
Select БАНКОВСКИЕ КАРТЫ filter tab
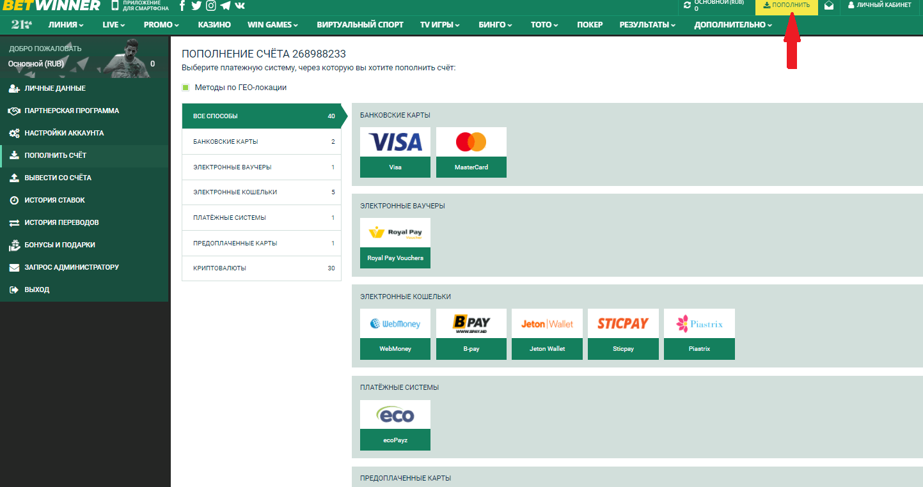click(x=261, y=142)
